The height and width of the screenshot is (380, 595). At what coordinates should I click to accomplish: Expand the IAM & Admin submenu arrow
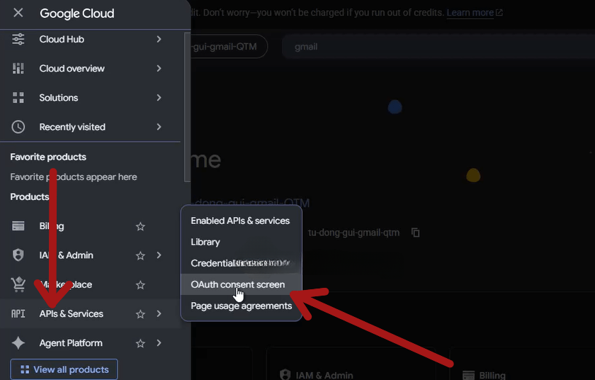click(x=159, y=255)
